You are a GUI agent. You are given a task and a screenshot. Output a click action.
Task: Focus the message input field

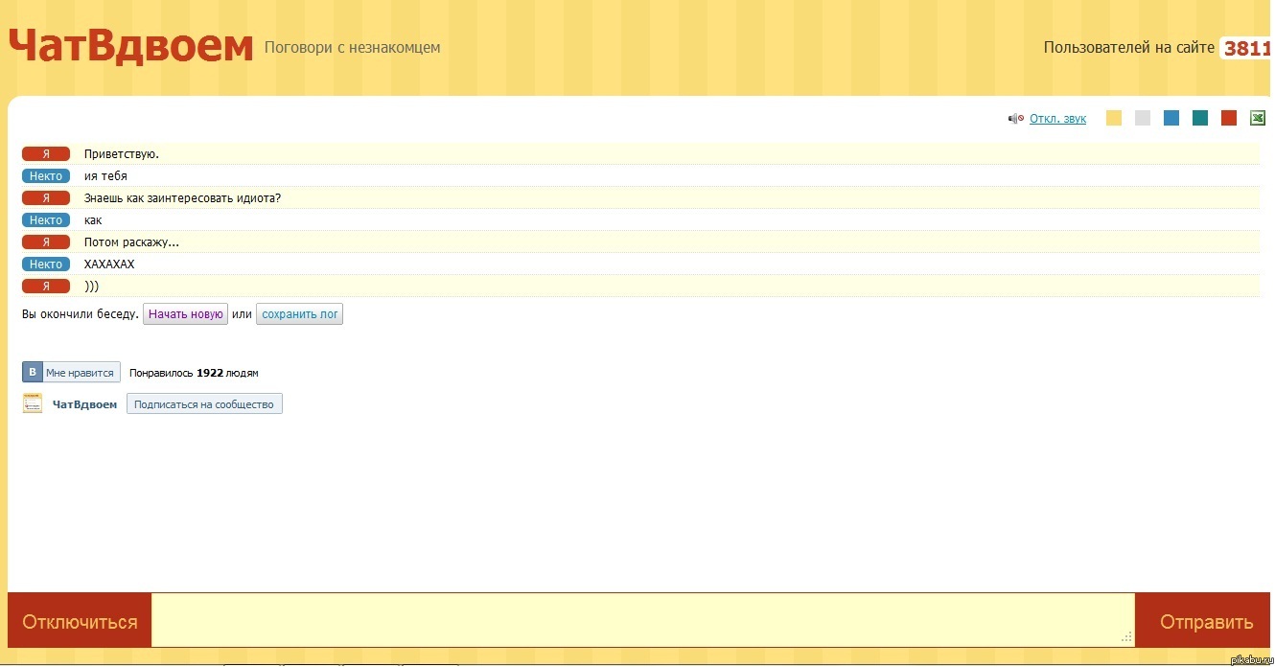(642, 620)
